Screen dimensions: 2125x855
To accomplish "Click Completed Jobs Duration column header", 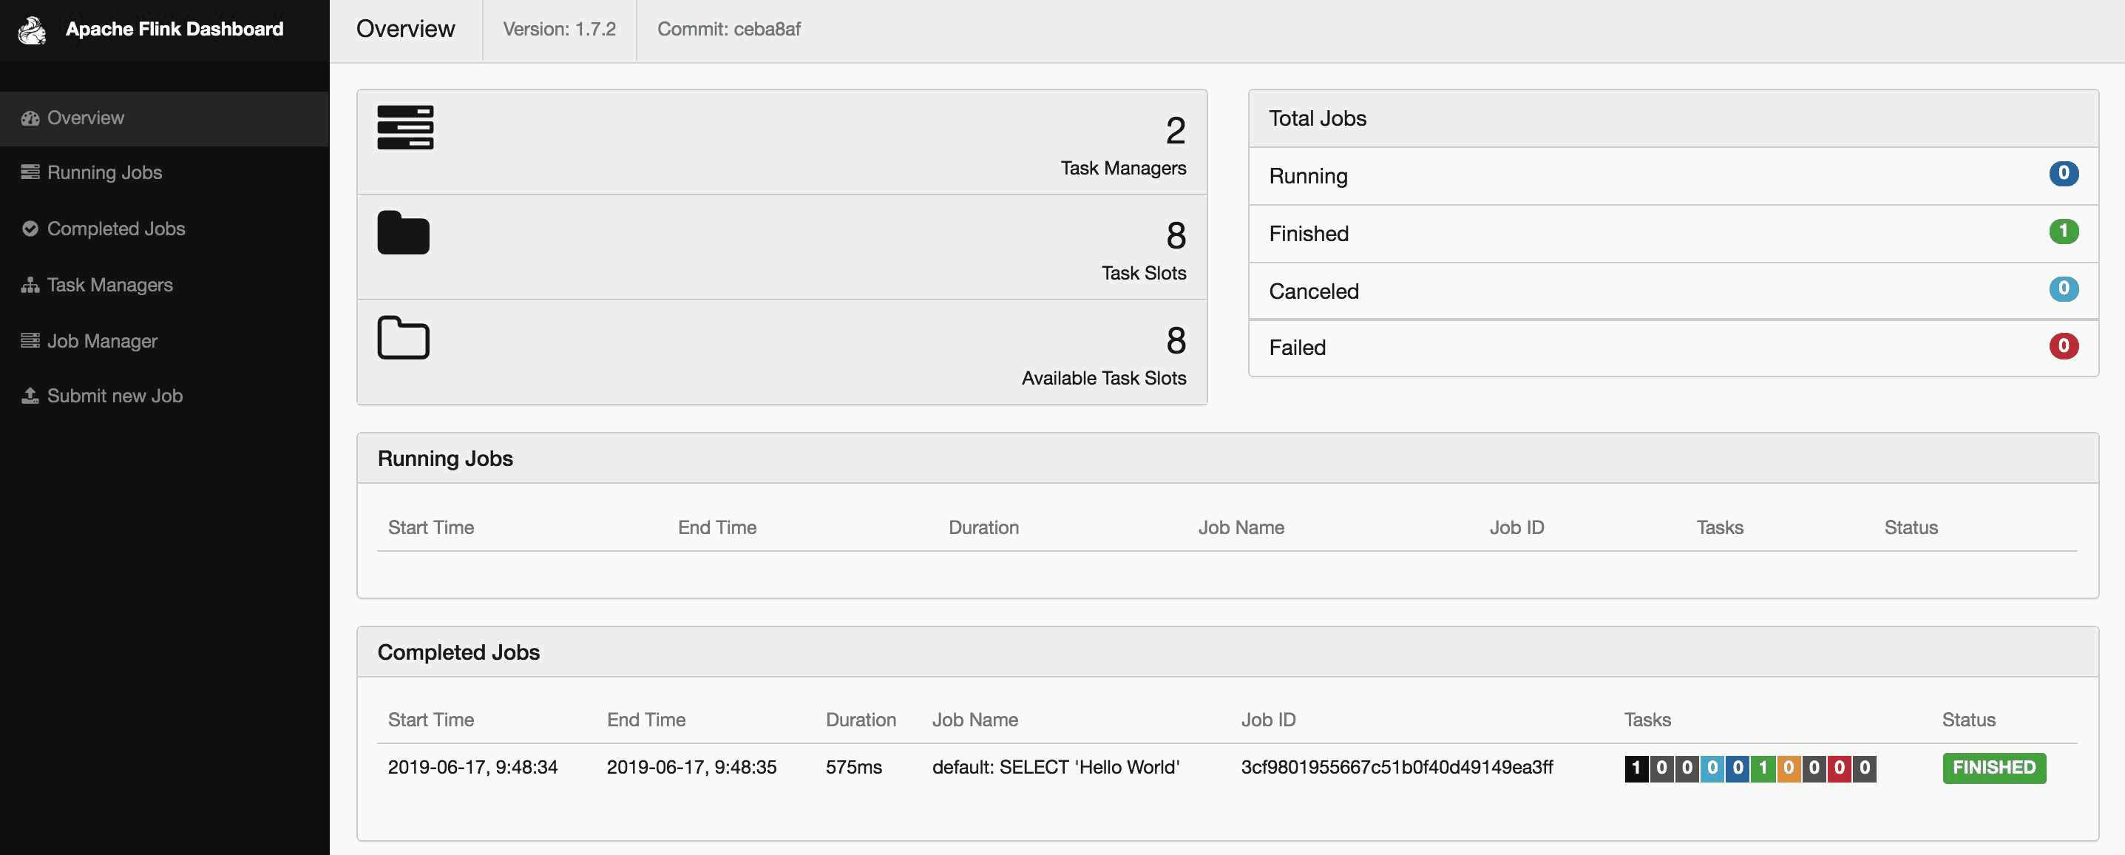I will pyautogui.click(x=861, y=720).
